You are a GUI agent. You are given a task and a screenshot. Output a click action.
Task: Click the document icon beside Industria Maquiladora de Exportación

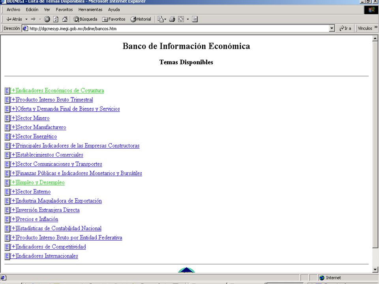(7, 201)
